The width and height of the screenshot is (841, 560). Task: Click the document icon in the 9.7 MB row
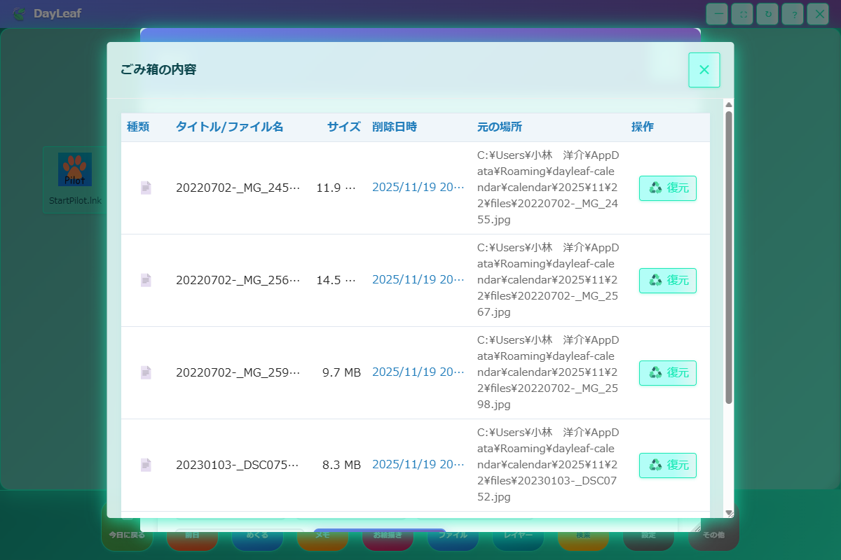146,372
